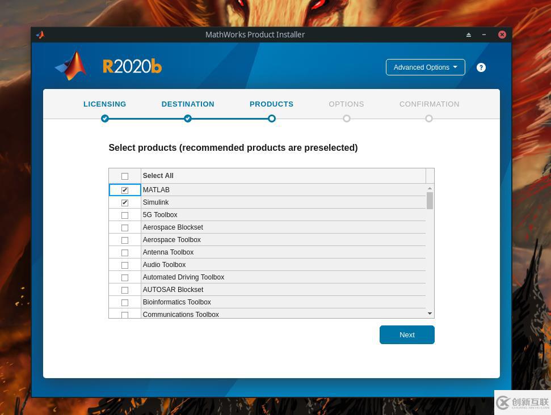Check the 5G Toolbox checkbox

click(x=125, y=215)
